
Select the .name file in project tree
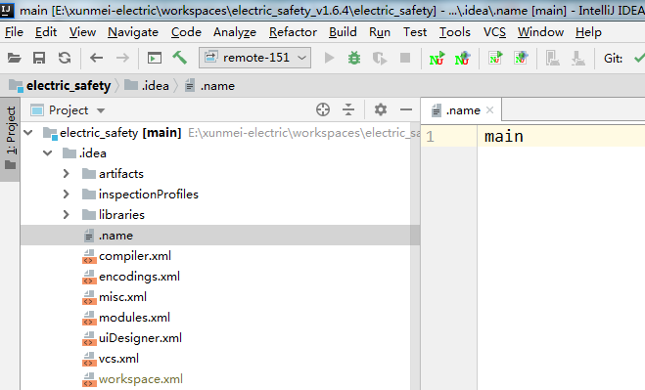tap(220, 235)
